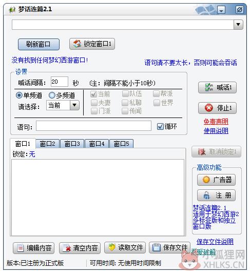Toggle the 世界 channel checkbox
Viewport: 250px width, 273px height.
[x=157, y=103]
